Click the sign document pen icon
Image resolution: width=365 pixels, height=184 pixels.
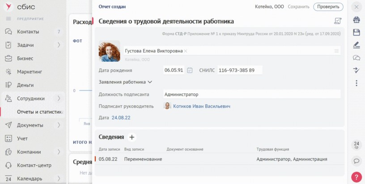[357, 45]
